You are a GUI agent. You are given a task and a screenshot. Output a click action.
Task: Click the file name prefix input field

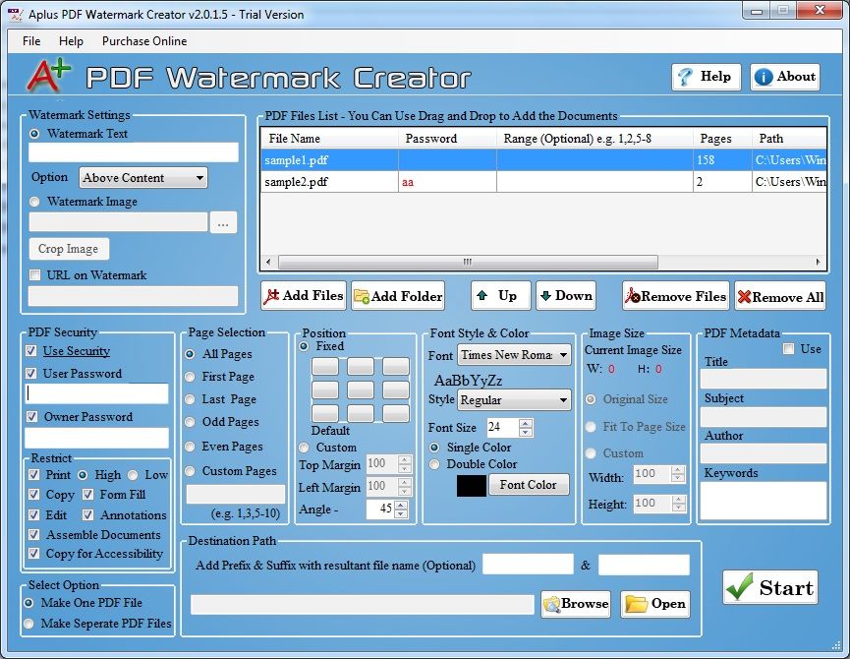click(528, 564)
